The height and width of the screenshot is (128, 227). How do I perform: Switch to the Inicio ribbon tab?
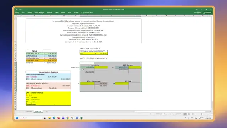point(23,13)
